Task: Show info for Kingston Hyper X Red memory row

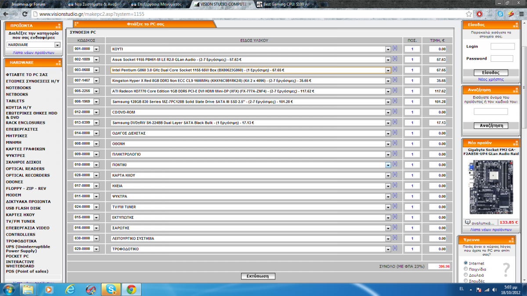Action: [395, 80]
